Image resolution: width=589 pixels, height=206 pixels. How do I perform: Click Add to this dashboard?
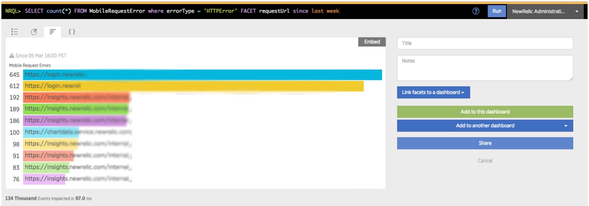coord(485,112)
